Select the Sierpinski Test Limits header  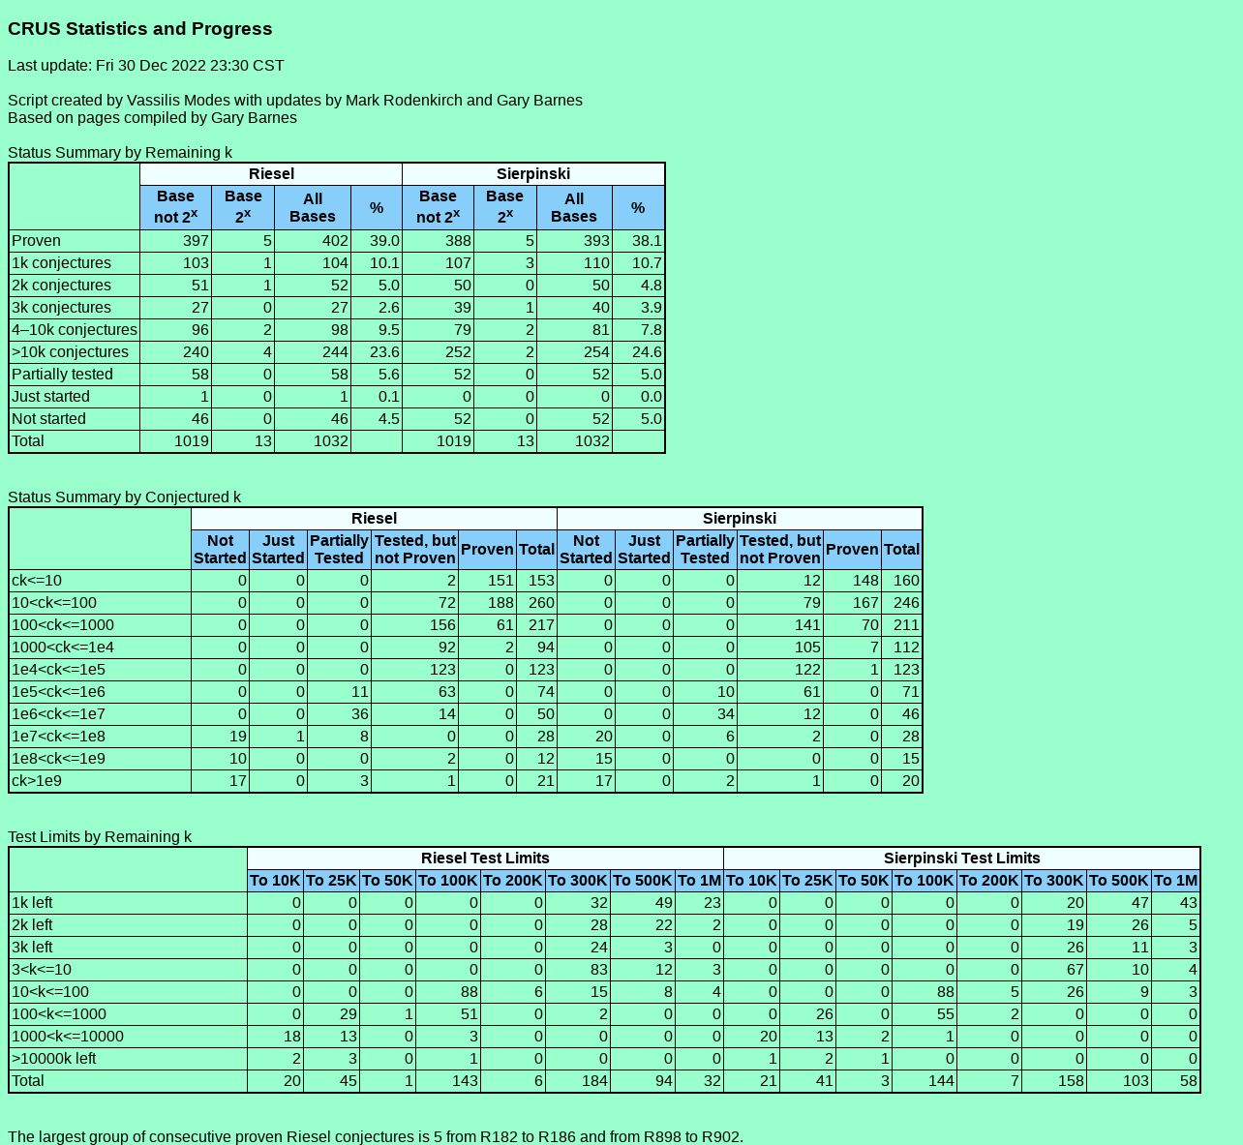tap(961, 859)
